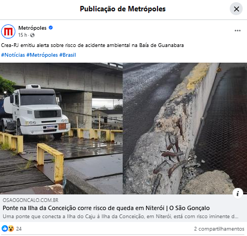The height and width of the screenshot is (236, 247).
Task: Click the blue Like reaction icon
Action: (x=4, y=228)
